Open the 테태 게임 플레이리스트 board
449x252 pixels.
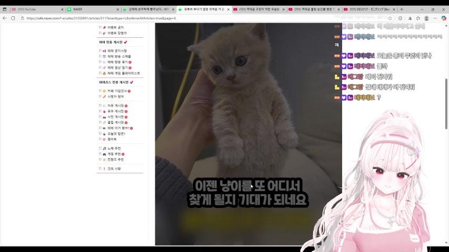[123, 73]
